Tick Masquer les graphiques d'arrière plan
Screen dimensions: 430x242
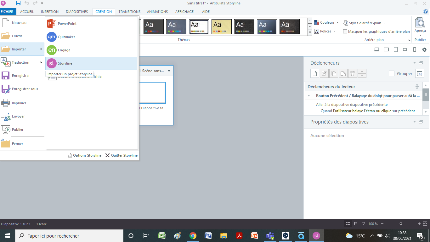[345, 32]
